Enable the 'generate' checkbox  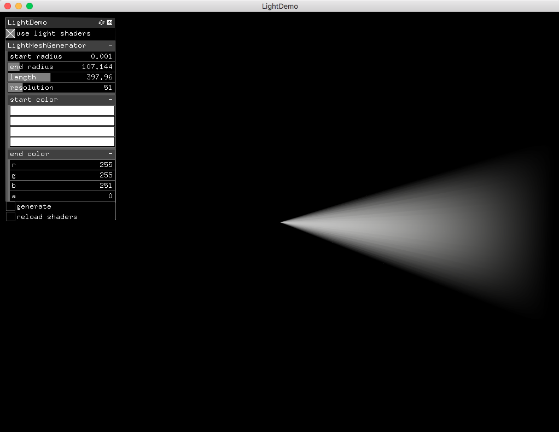[x=10, y=206]
